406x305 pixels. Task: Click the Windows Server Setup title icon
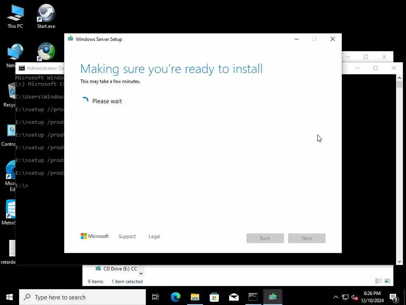(71, 39)
